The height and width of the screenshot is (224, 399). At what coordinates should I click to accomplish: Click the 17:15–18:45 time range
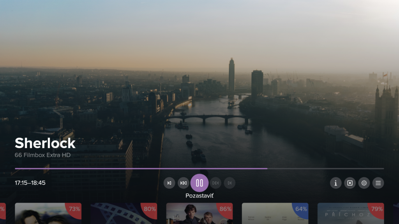click(x=30, y=183)
